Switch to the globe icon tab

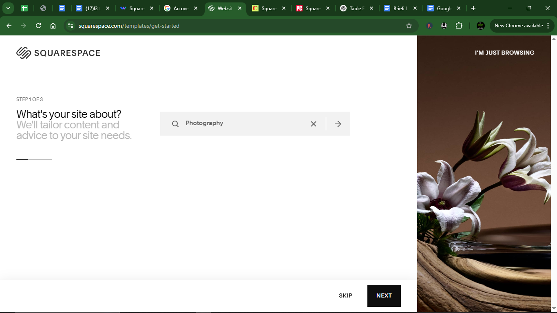click(43, 8)
